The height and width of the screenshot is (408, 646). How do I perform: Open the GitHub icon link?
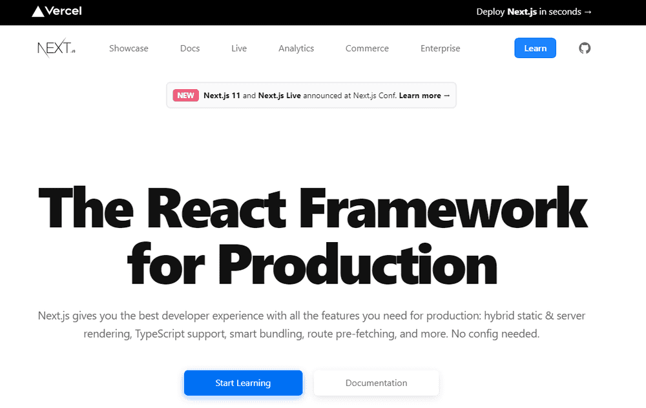pyautogui.click(x=585, y=48)
